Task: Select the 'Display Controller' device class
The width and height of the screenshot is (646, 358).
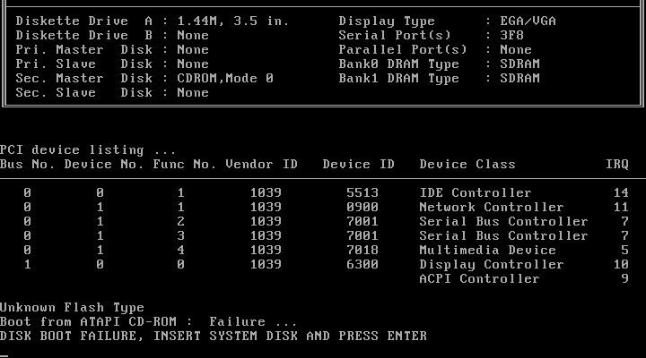Action: click(492, 265)
